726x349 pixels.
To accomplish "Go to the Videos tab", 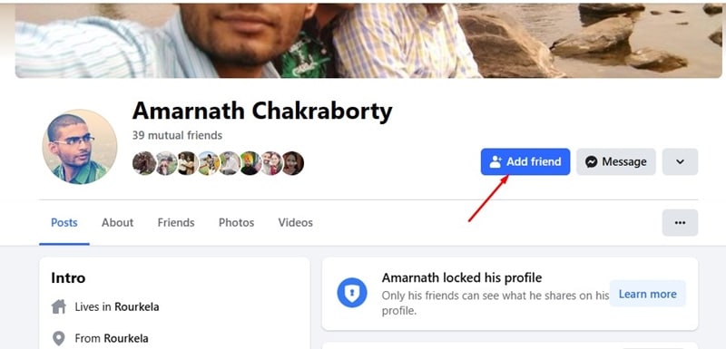I will (x=296, y=223).
